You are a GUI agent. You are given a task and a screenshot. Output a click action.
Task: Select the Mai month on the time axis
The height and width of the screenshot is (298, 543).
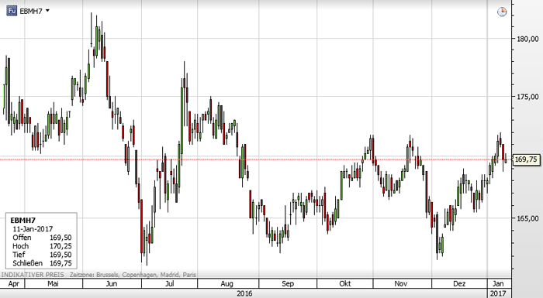coord(53,284)
